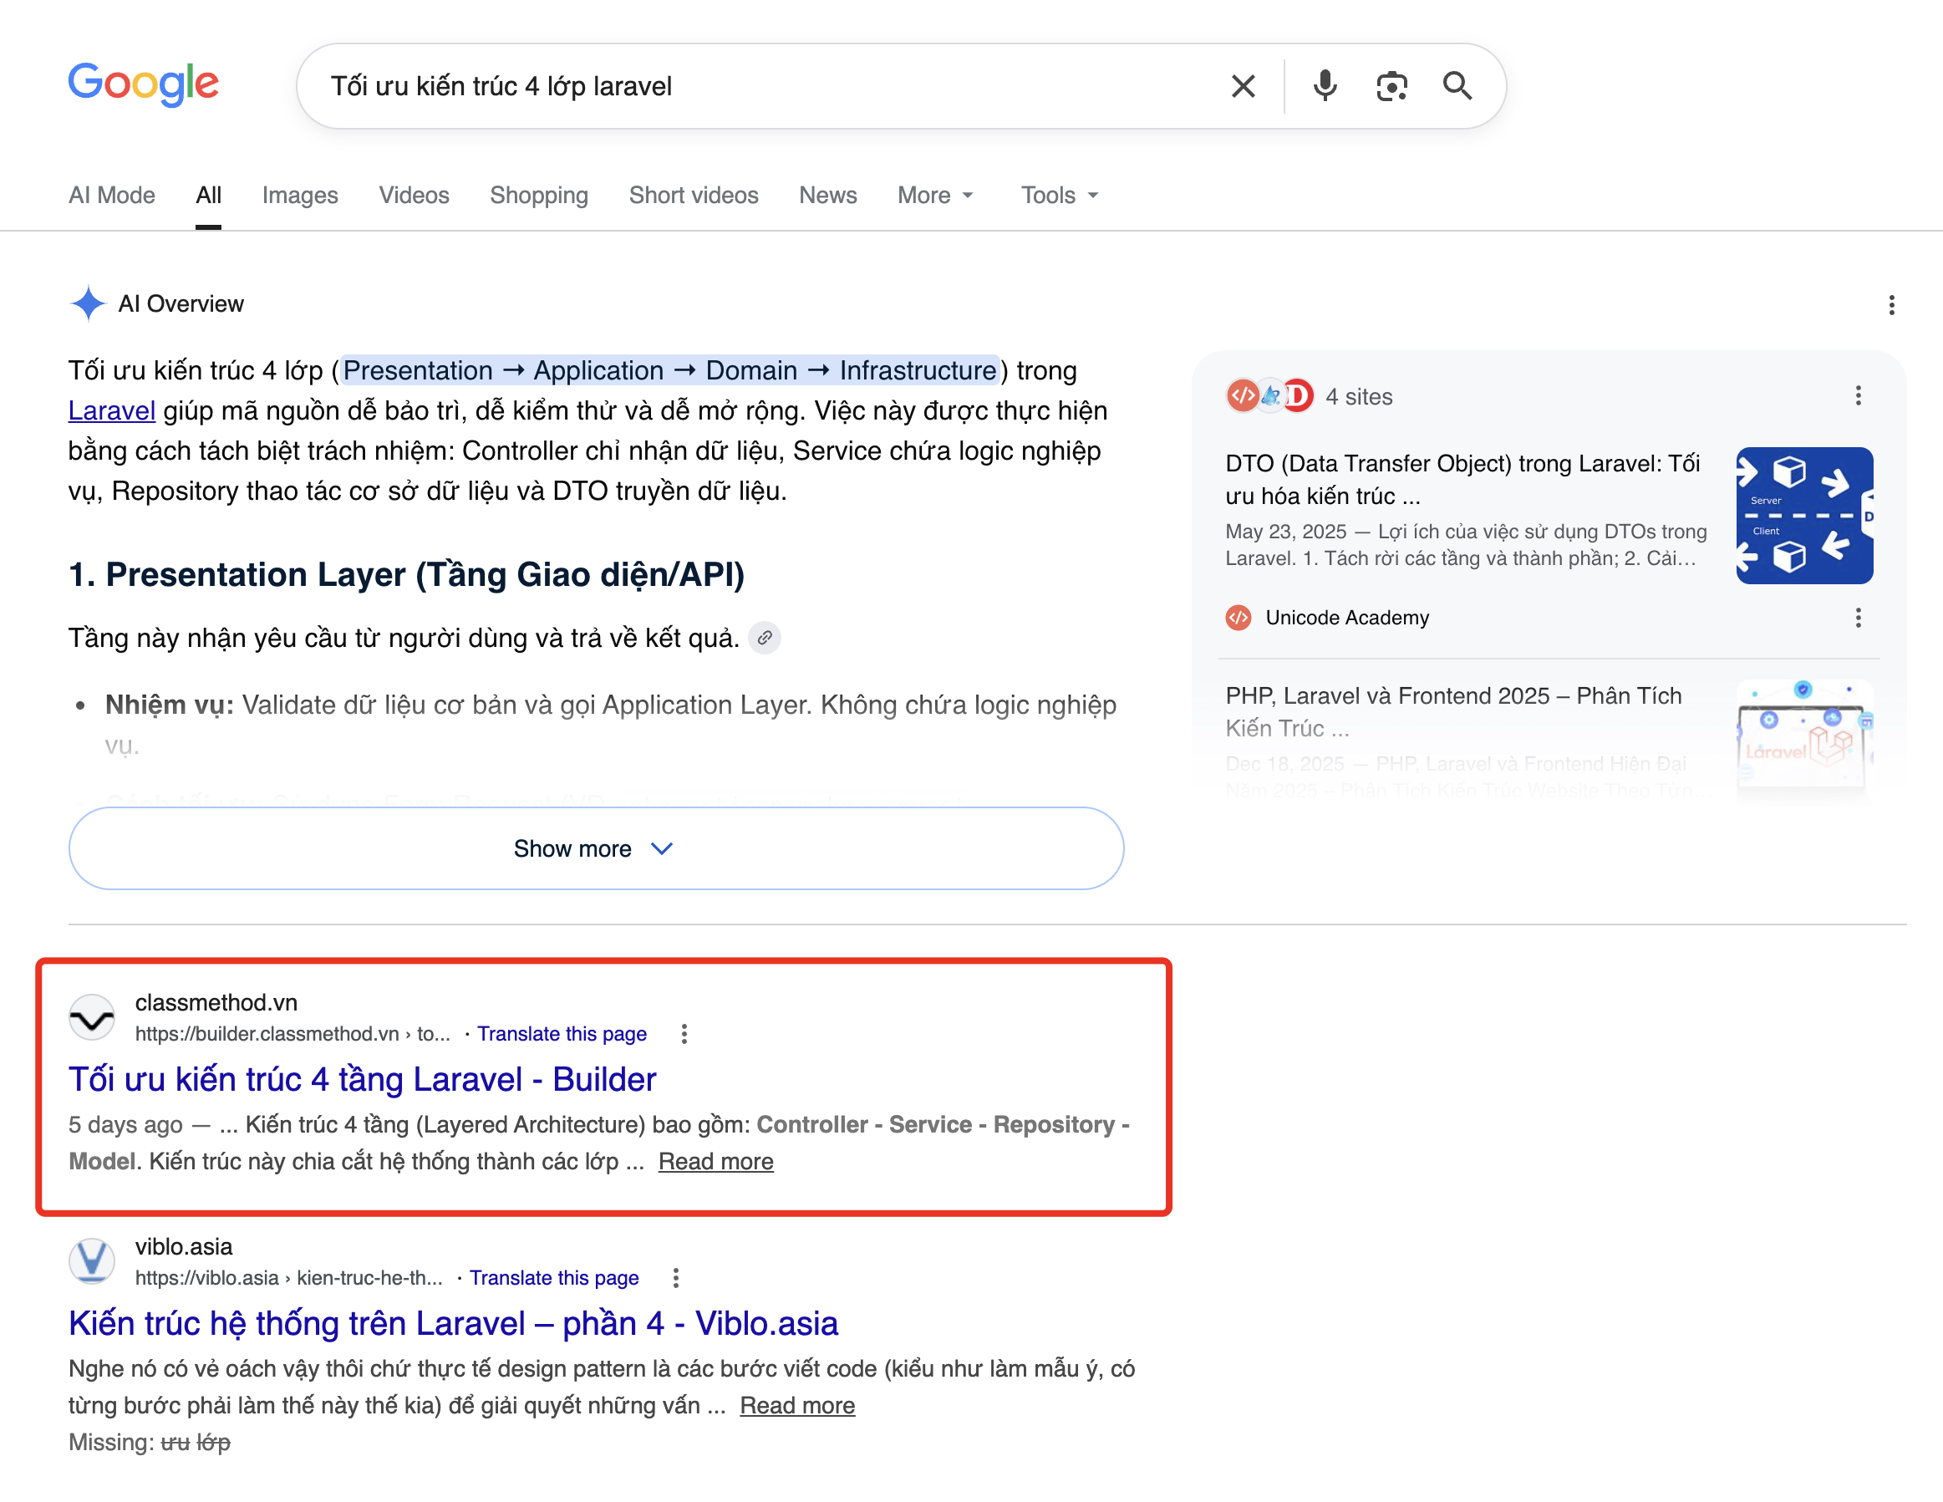Click the builder.classmethod.vn URL breadcrumb
The image size is (1943, 1502).
tap(292, 1034)
